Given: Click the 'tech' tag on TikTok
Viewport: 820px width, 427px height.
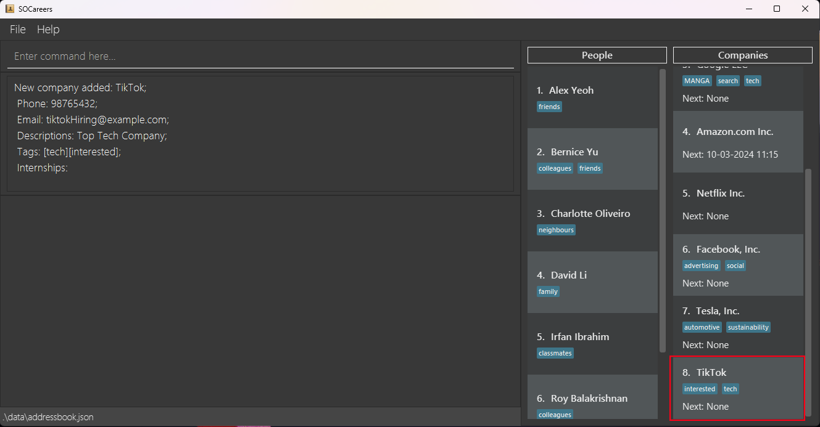Looking at the screenshot, I should (x=731, y=388).
